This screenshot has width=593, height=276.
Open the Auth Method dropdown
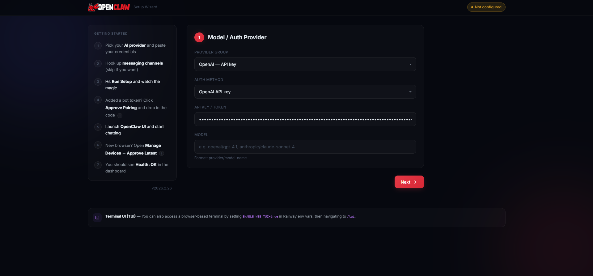[305, 92]
